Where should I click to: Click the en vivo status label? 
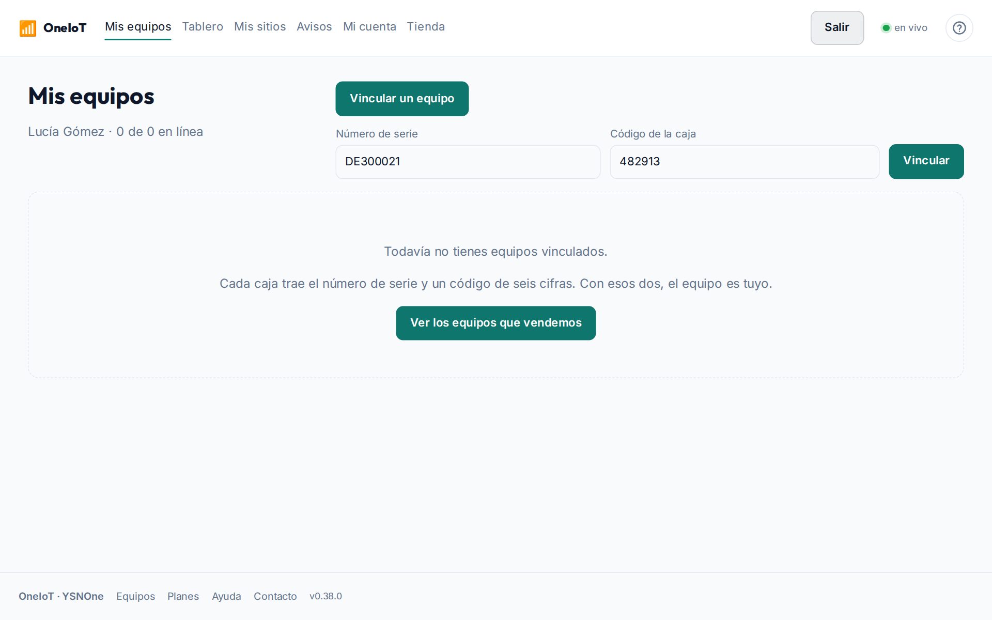tap(910, 28)
